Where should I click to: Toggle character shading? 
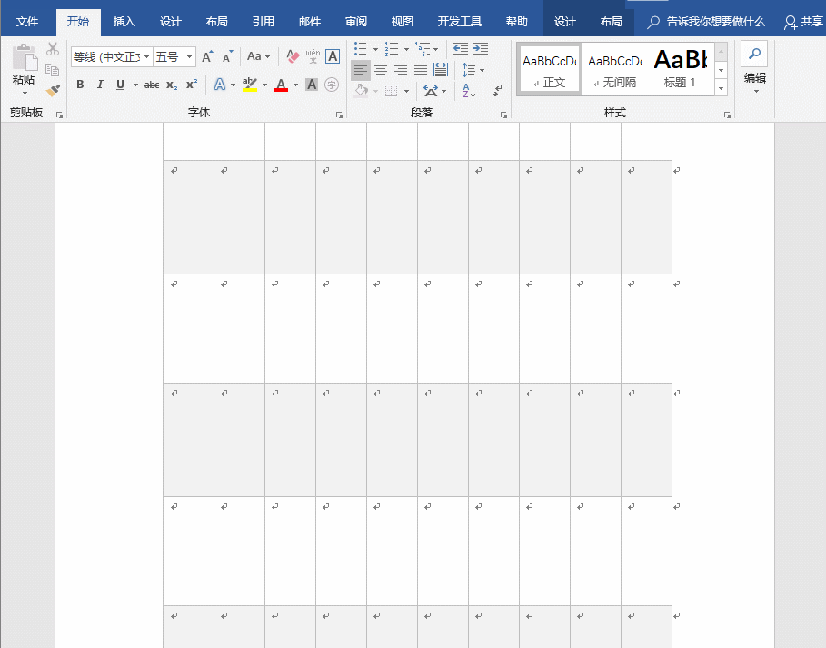click(312, 85)
